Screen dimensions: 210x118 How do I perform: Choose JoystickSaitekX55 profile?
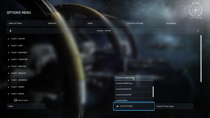[x=134, y=95]
